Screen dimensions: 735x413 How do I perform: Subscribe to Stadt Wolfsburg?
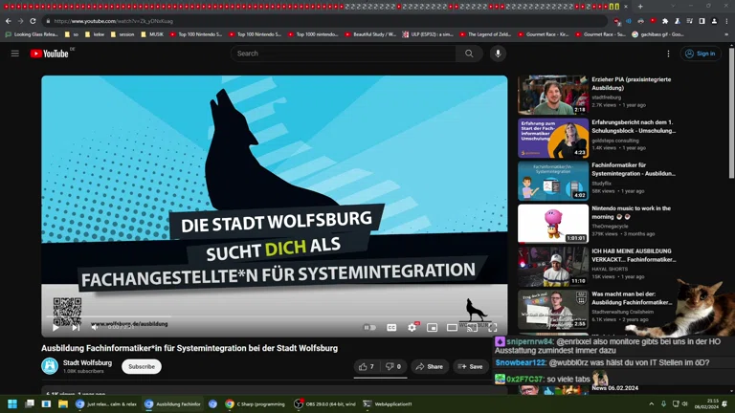click(142, 367)
